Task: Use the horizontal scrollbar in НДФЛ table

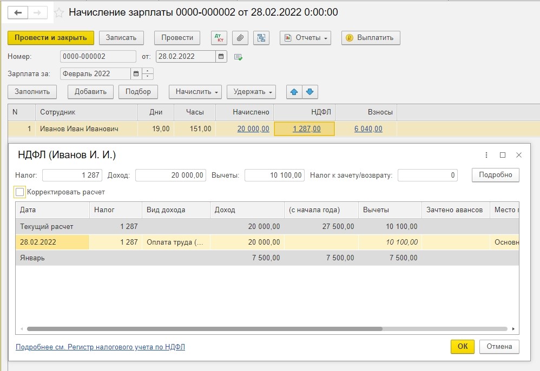Action: click(x=205, y=329)
